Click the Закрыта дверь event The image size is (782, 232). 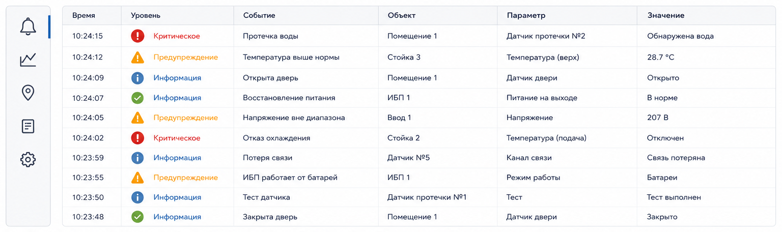(x=270, y=217)
